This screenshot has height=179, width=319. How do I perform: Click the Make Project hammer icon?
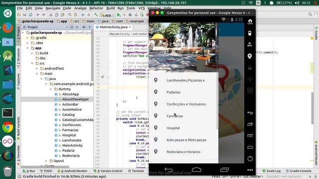96,15
